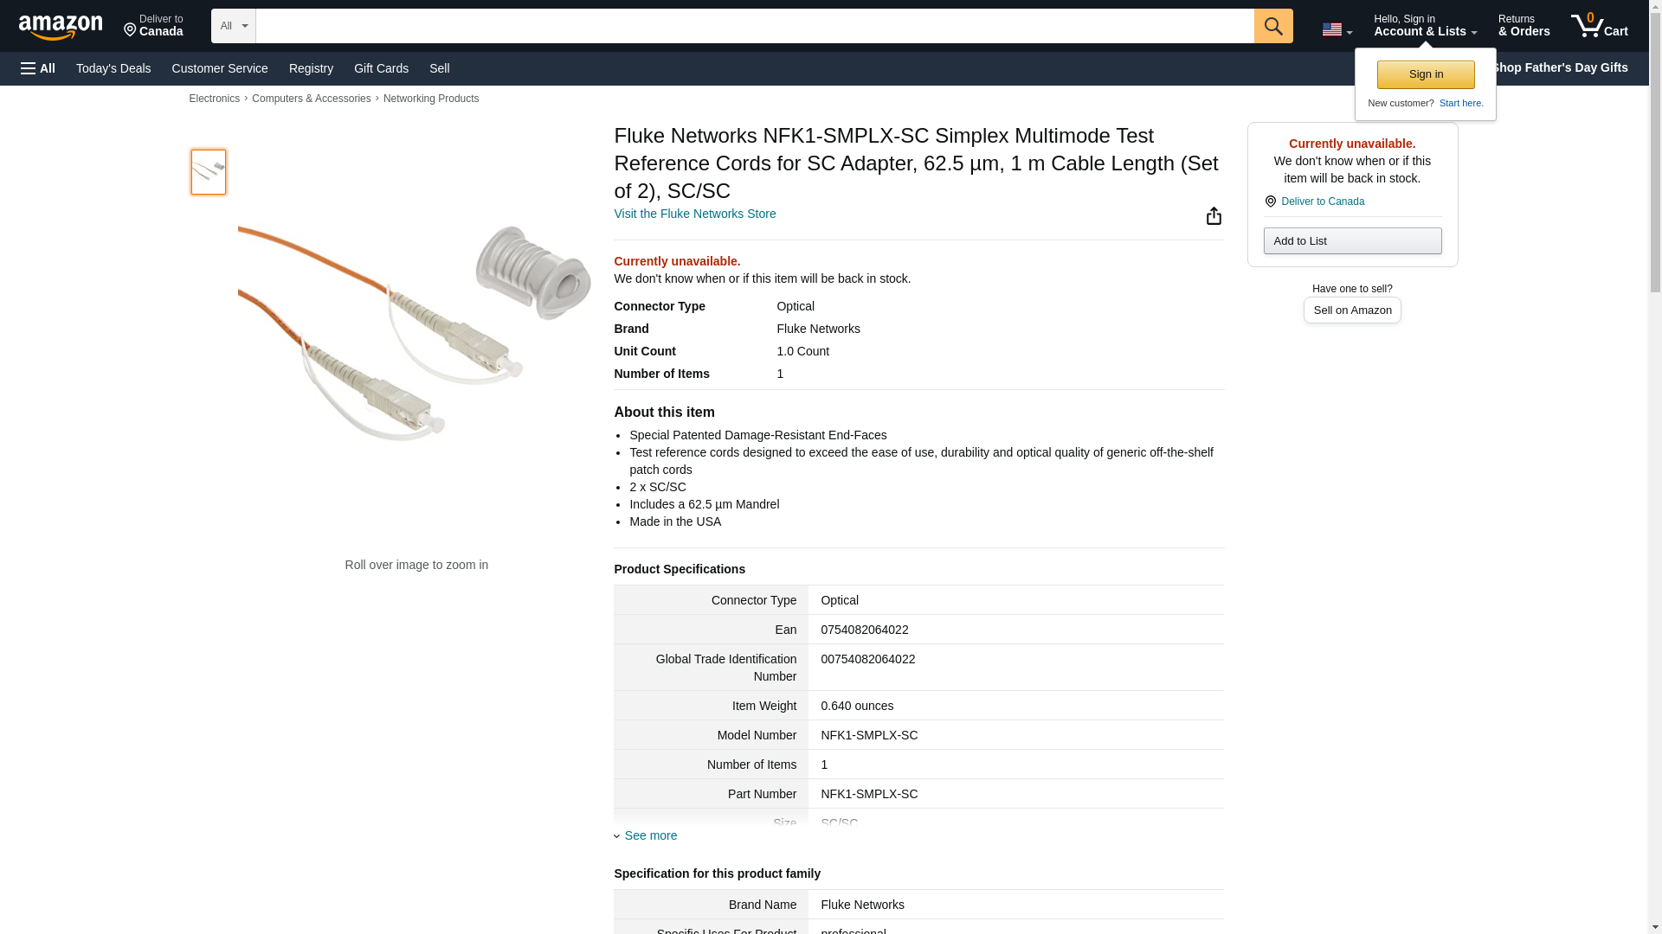Visit the Fluke Networks Store link
Screen dimensions: 1662x934
pyautogui.click(x=694, y=214)
